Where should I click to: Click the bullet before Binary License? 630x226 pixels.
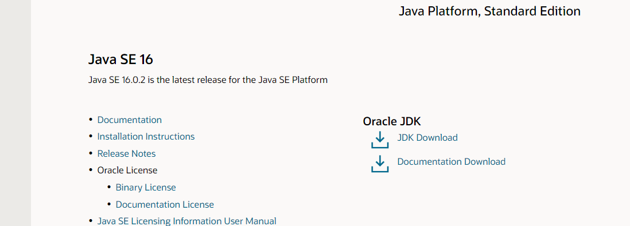click(109, 187)
